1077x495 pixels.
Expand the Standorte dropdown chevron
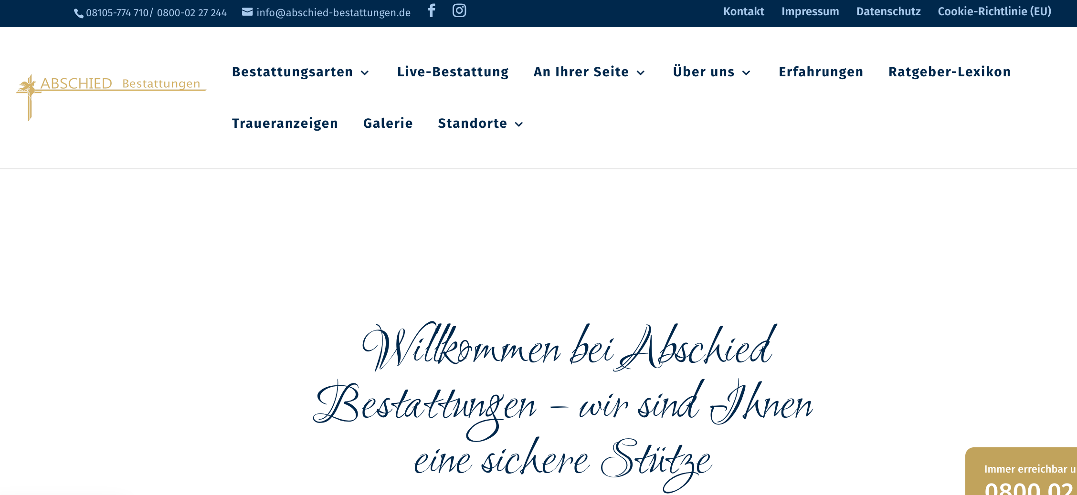point(519,124)
